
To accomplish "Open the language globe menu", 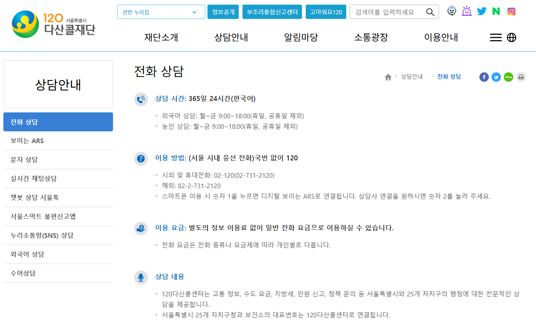I will (x=512, y=37).
